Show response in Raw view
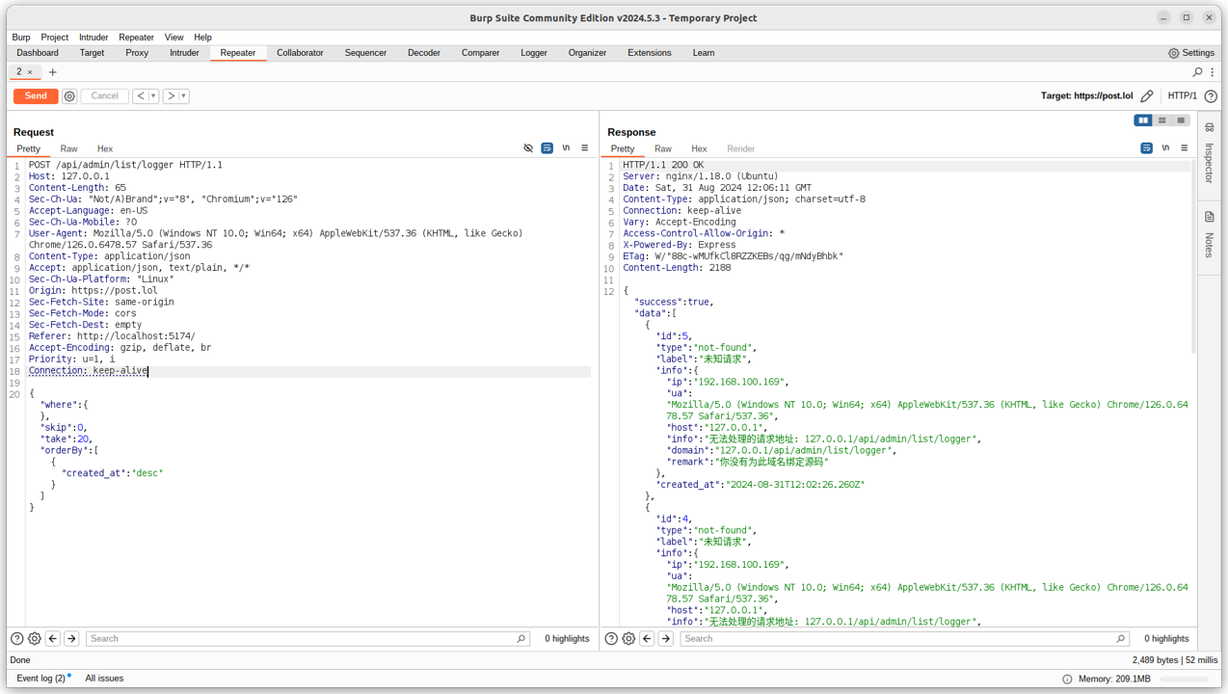This screenshot has height=694, width=1228. [x=663, y=148]
